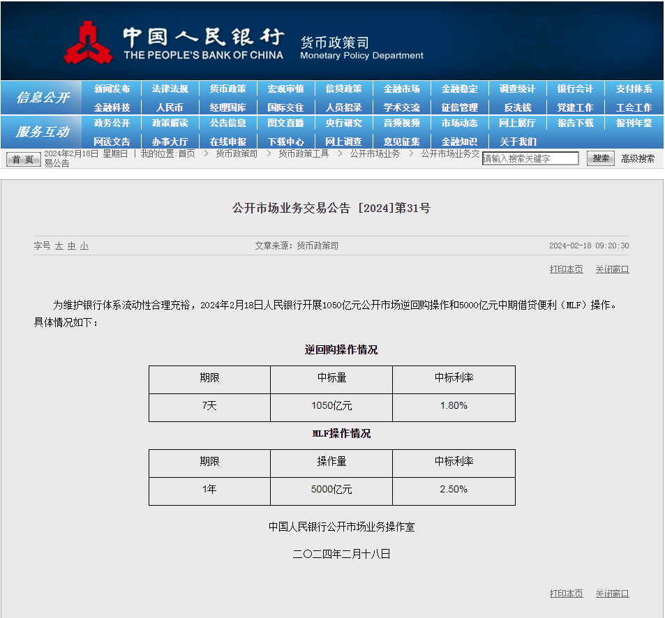Click the search keyword input field
The height and width of the screenshot is (618, 665).
tap(530, 158)
